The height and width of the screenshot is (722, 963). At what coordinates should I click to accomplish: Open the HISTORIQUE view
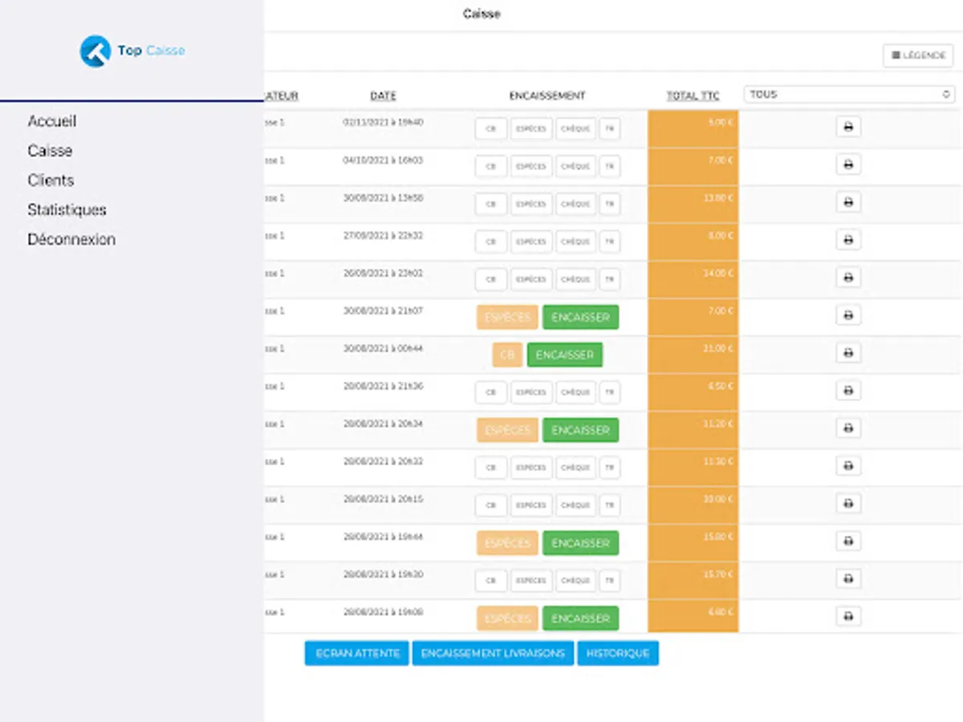click(618, 654)
